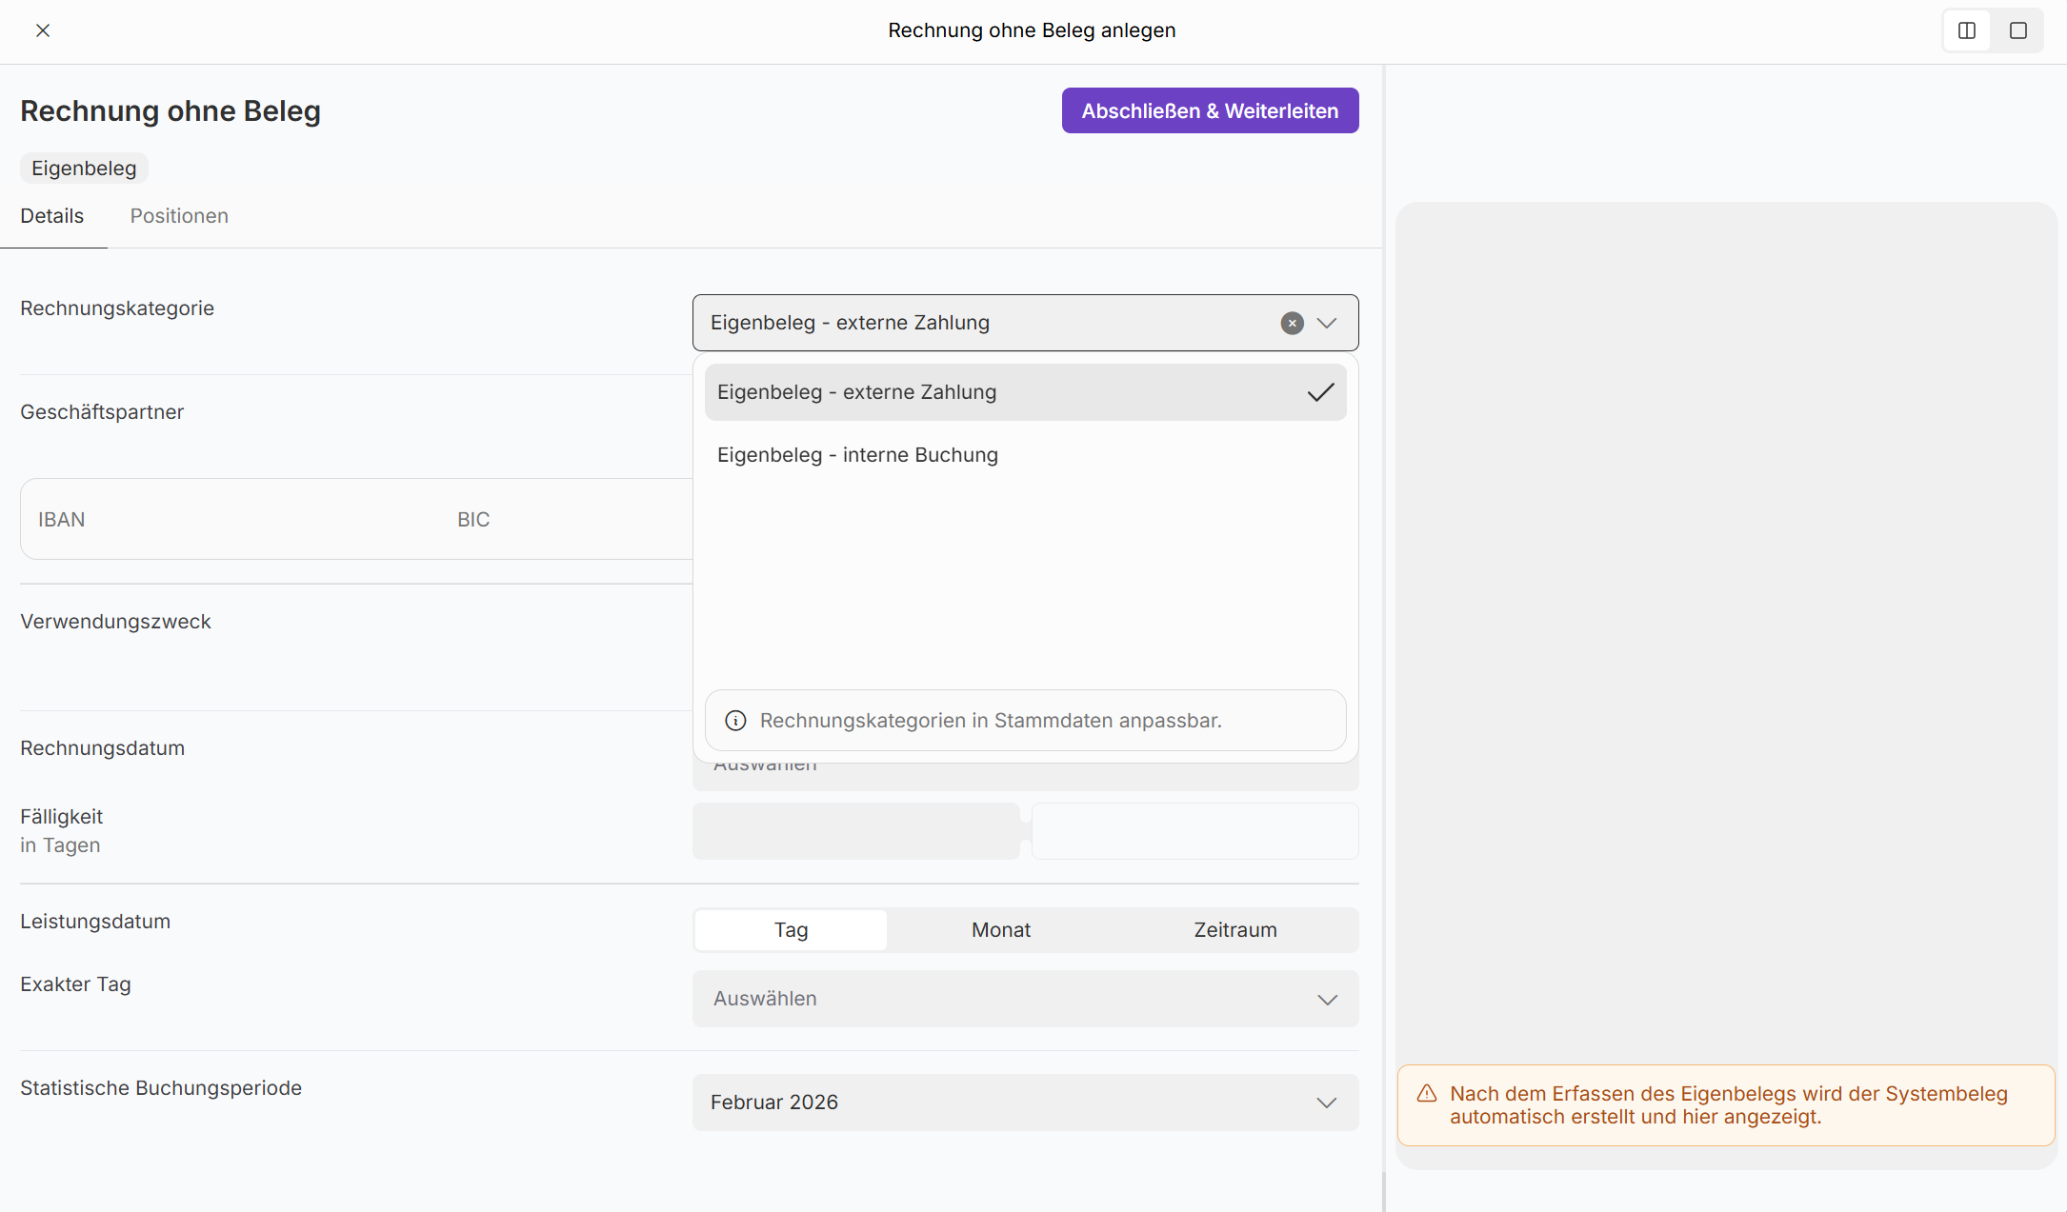Image resolution: width=2067 pixels, height=1212 pixels.
Task: Switch to single pane layout icon
Action: [2017, 30]
